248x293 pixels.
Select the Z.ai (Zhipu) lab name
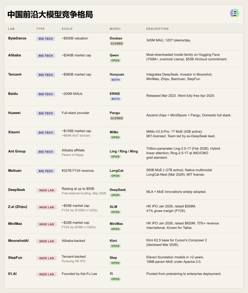coord(18,207)
